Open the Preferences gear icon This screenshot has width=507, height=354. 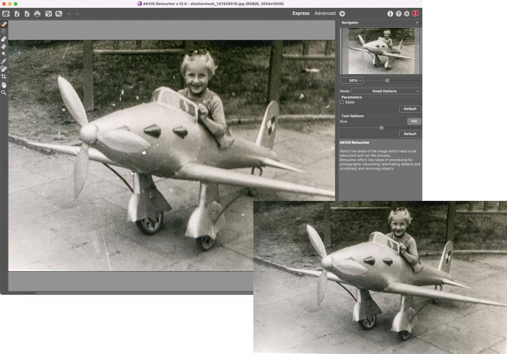click(x=406, y=14)
